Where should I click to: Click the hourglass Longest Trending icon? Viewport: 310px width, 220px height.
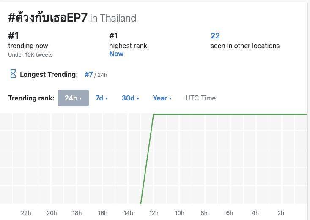pyautogui.click(x=13, y=74)
